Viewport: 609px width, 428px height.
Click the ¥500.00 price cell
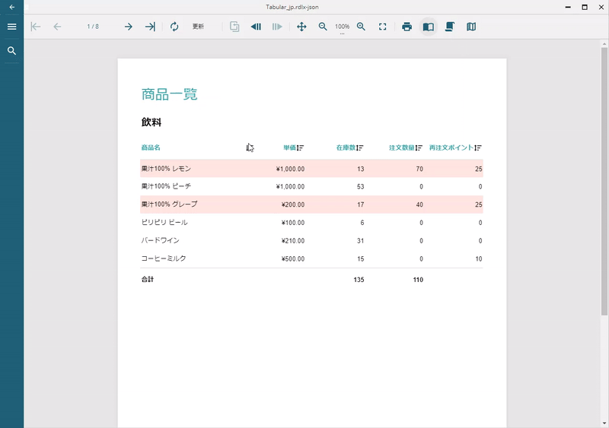click(x=293, y=258)
